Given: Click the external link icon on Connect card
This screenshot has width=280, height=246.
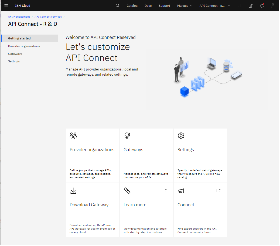Looking at the screenshot, I should pyautogui.click(x=218, y=190).
